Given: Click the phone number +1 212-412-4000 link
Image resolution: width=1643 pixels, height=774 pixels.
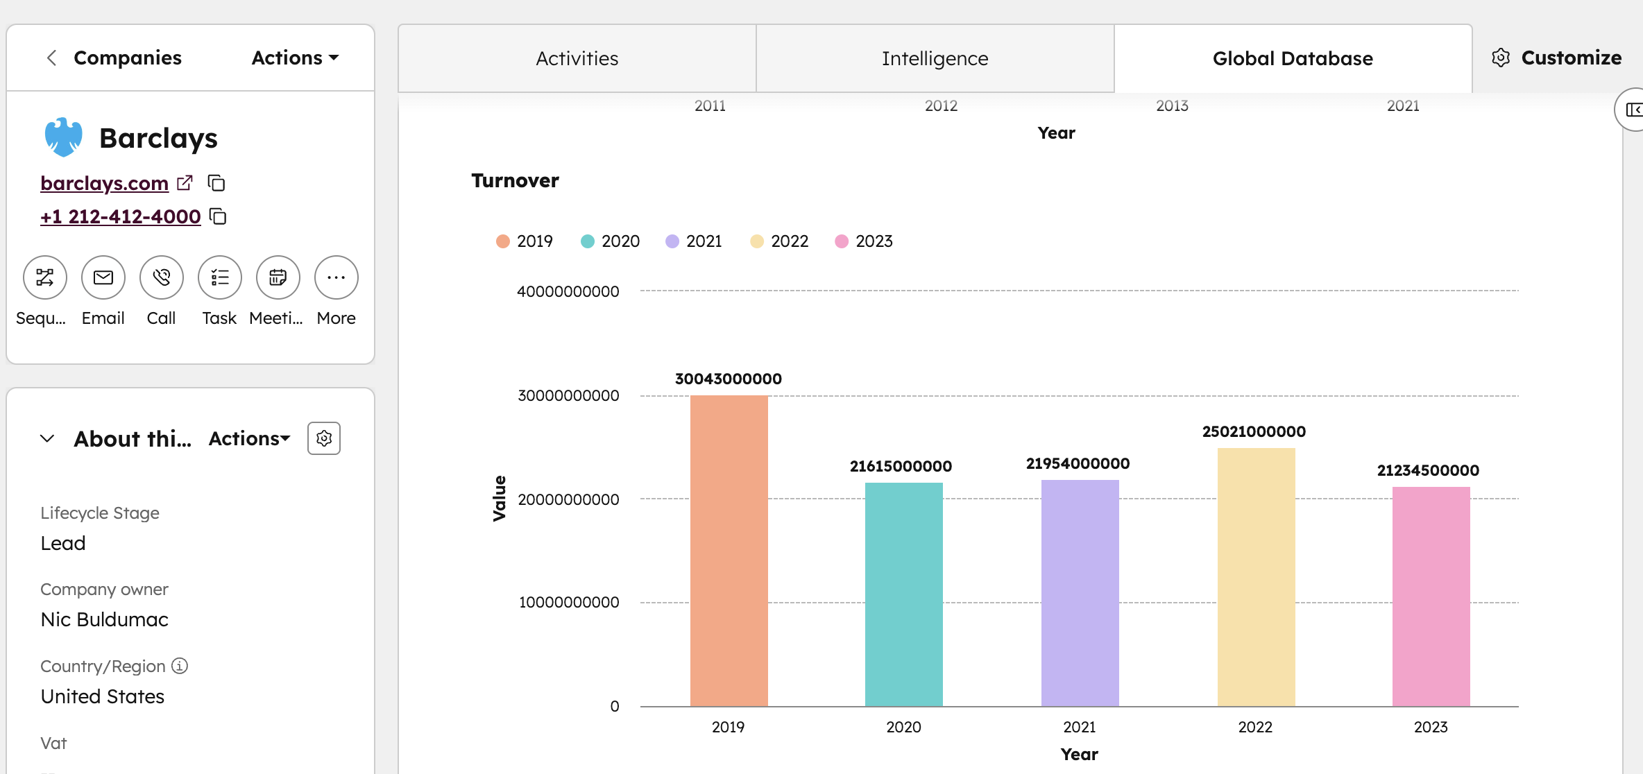Looking at the screenshot, I should click(121, 216).
